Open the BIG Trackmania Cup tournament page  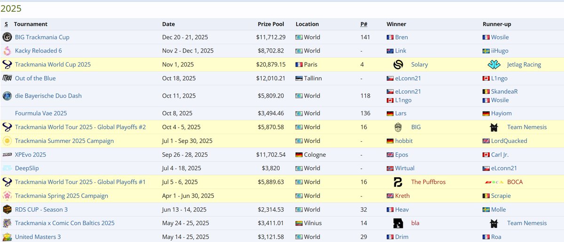tap(42, 37)
